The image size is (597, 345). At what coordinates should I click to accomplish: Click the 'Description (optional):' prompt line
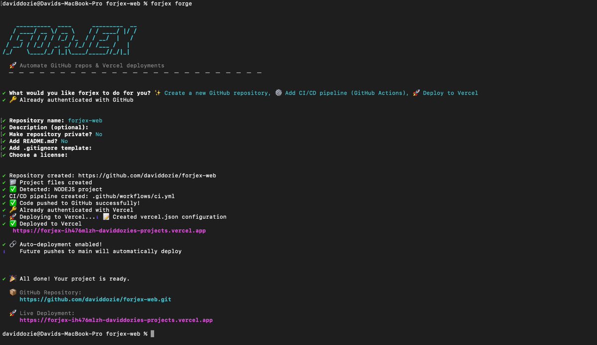49,128
